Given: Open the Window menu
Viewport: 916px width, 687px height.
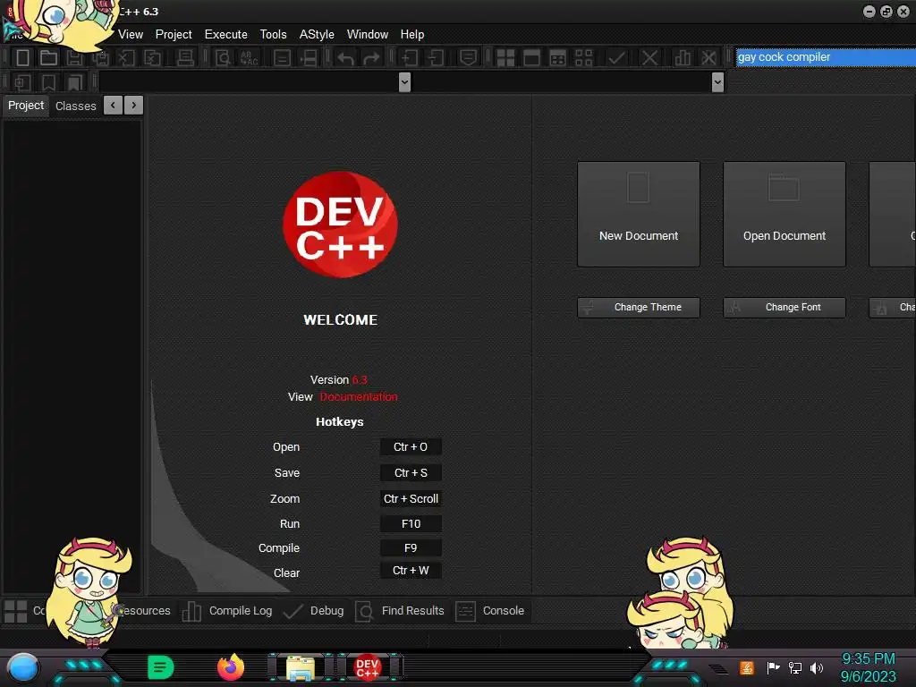Looking at the screenshot, I should (x=368, y=35).
